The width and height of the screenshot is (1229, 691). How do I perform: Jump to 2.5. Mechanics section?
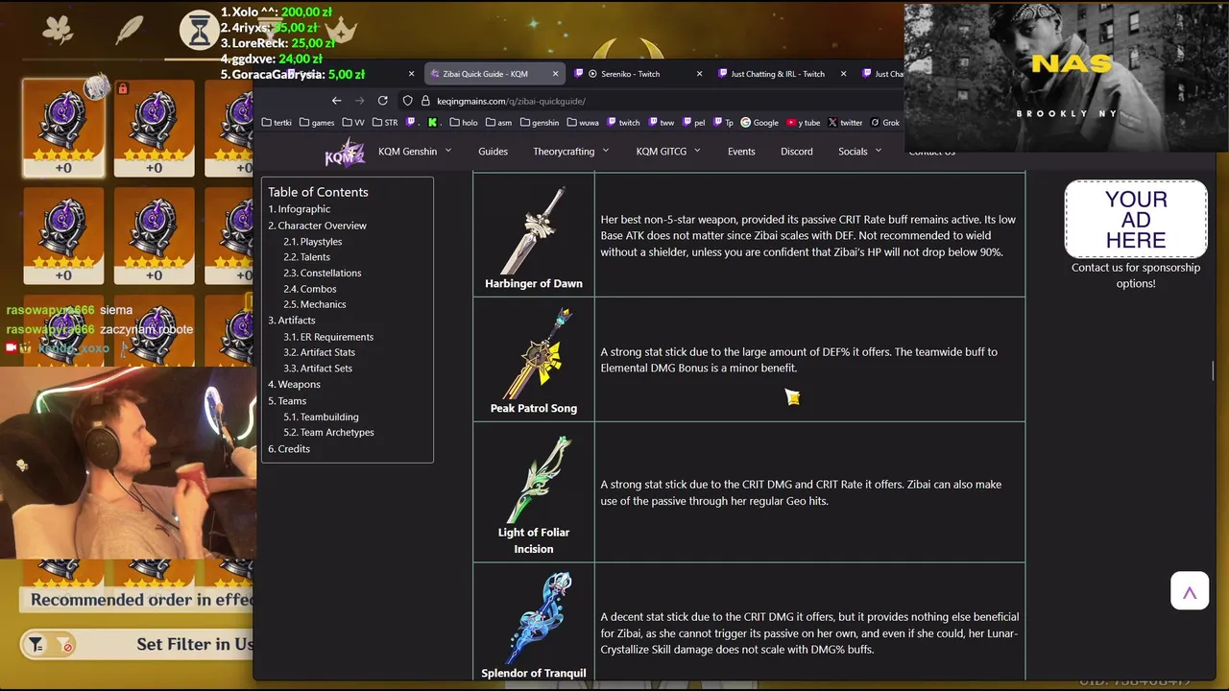coord(314,304)
